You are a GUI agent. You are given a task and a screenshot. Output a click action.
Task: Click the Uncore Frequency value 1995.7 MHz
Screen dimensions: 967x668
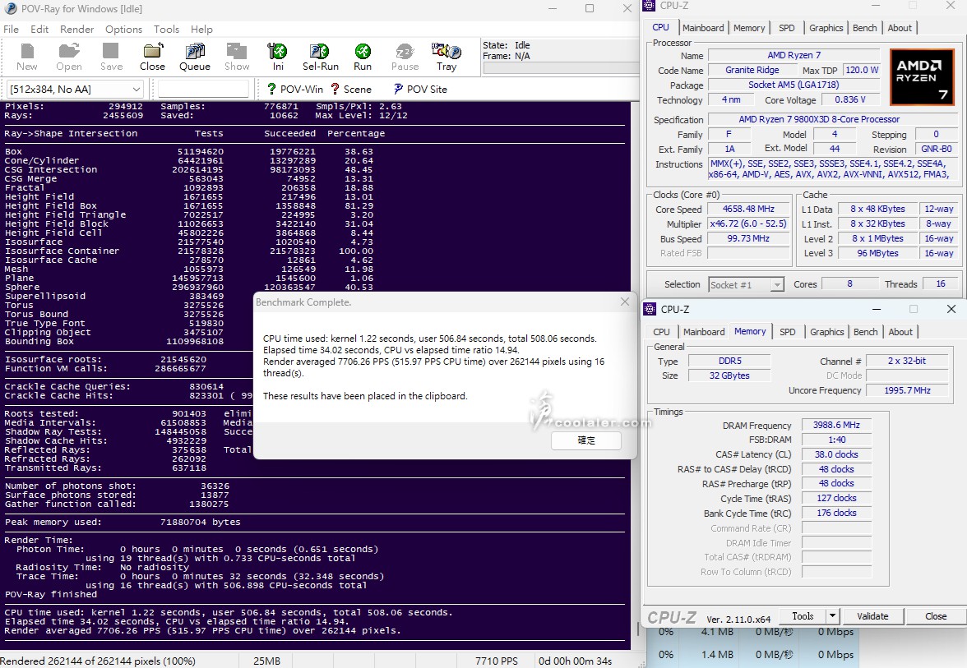tap(906, 390)
